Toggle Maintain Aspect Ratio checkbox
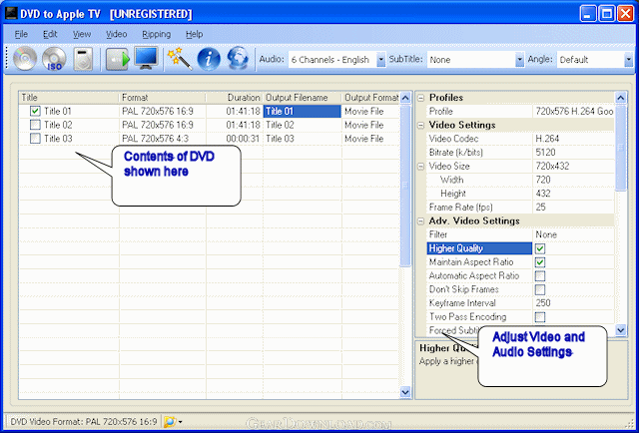The image size is (639, 433). (x=540, y=262)
